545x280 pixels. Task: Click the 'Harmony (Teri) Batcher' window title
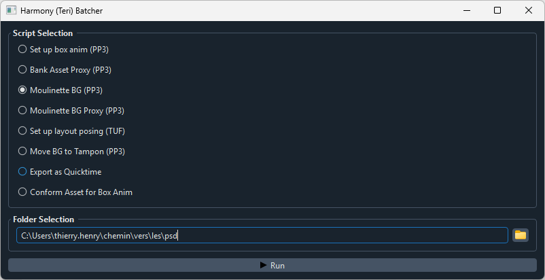63,11
